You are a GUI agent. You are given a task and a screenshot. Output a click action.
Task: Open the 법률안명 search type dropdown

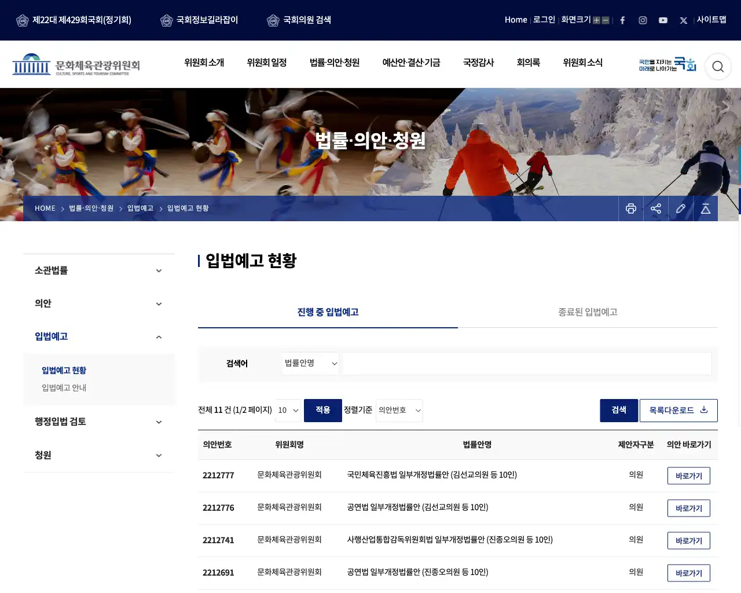point(311,363)
